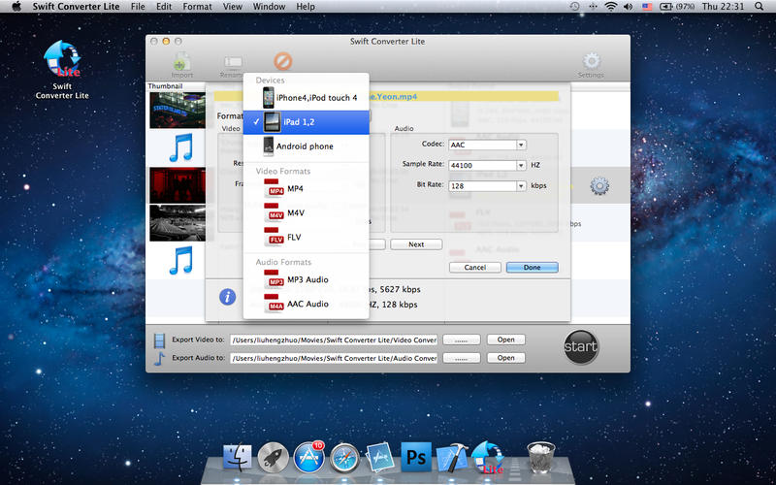This screenshot has height=485, width=776.
Task: Click the Import toolbar icon
Action: pyautogui.click(x=181, y=64)
